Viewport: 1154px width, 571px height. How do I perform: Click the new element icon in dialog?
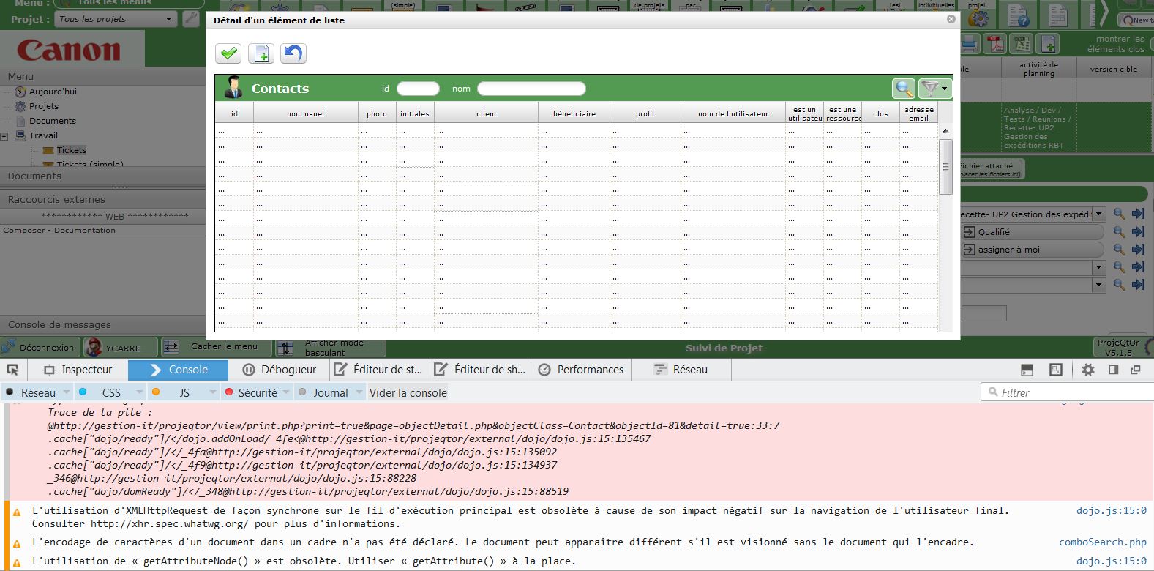coord(261,53)
